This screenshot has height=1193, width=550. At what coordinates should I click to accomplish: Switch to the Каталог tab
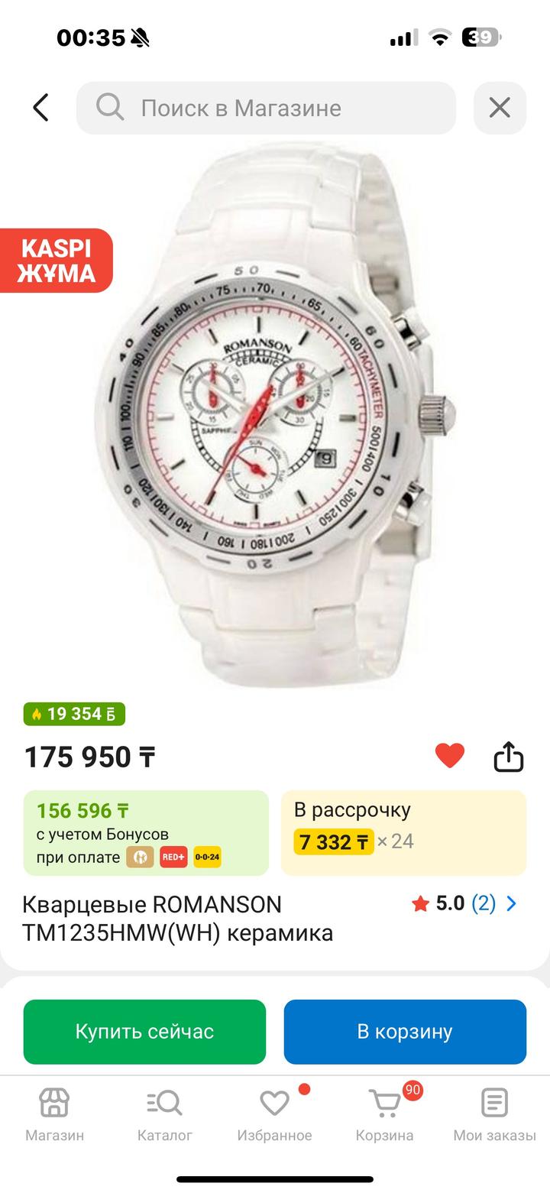pyautogui.click(x=165, y=1115)
